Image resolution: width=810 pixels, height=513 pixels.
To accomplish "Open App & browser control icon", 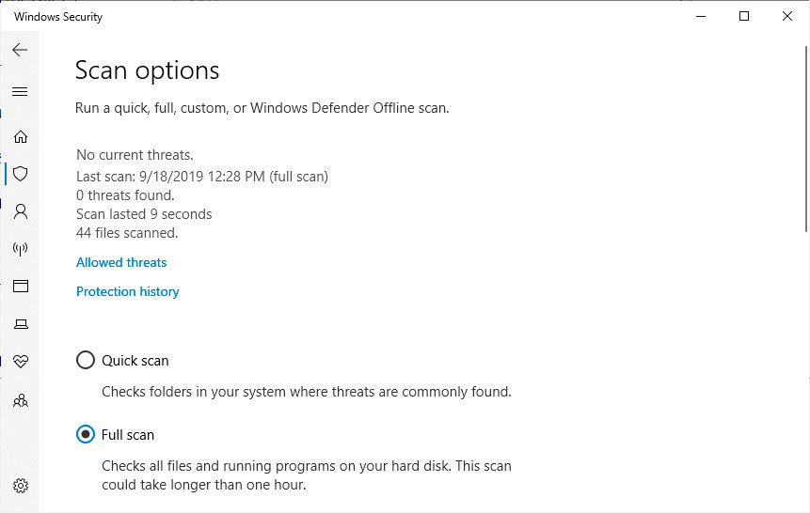I will [20, 287].
